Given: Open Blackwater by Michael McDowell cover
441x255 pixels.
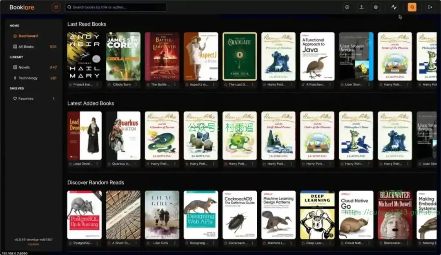Looking at the screenshot, I should click(395, 215).
